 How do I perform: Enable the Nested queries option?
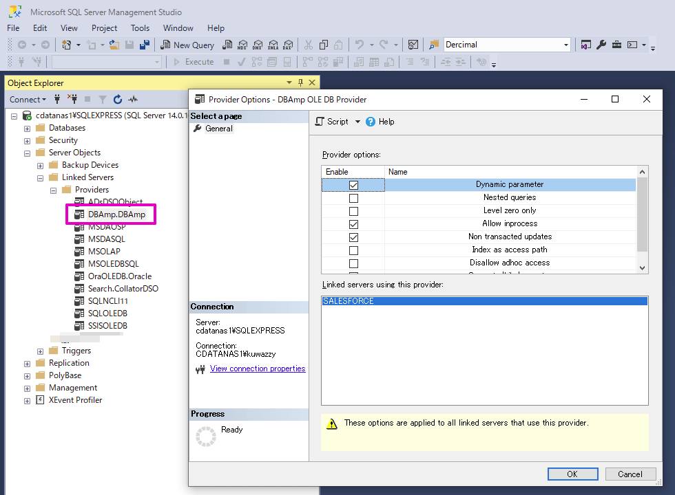pos(353,198)
